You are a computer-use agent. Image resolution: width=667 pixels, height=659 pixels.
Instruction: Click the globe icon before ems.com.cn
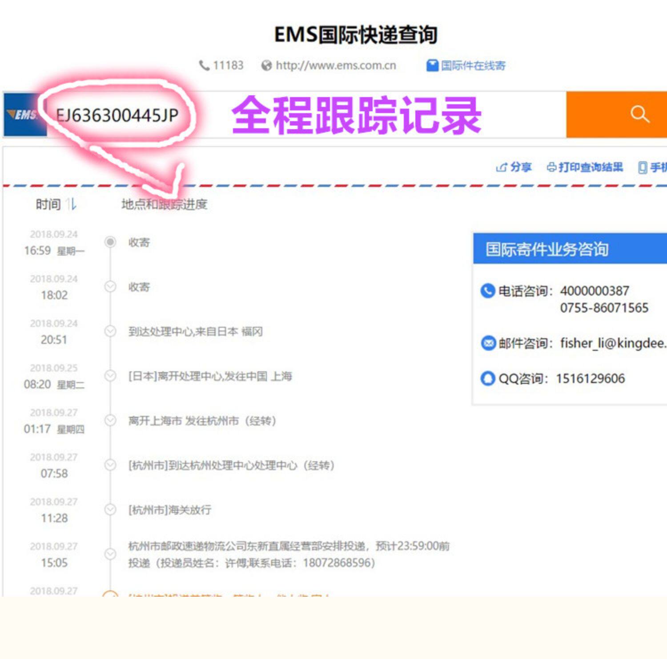click(x=266, y=65)
